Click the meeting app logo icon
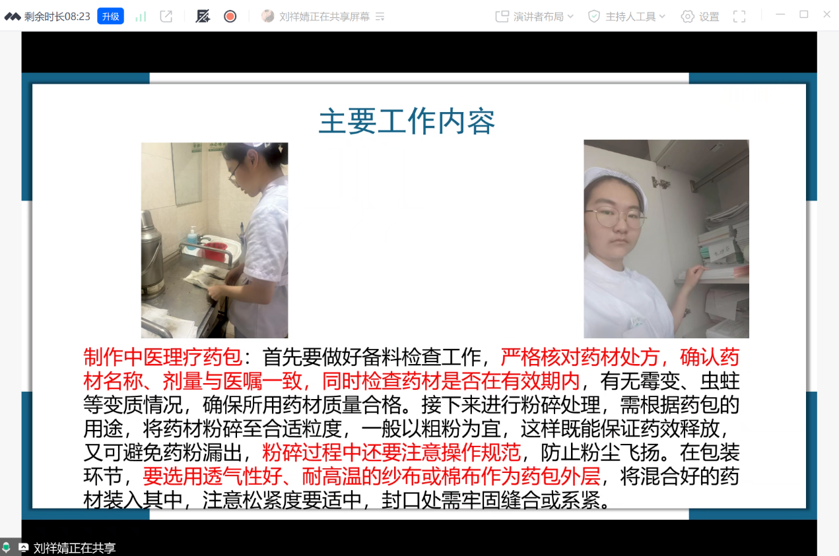 pos(13,16)
